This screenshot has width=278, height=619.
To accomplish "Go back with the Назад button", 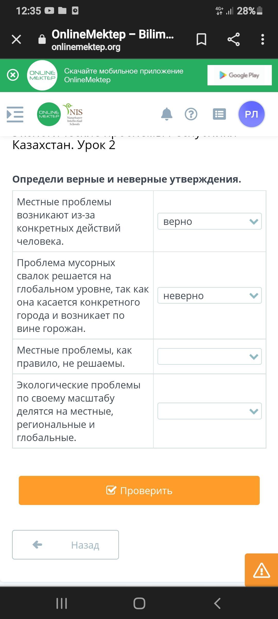I will coord(65,545).
